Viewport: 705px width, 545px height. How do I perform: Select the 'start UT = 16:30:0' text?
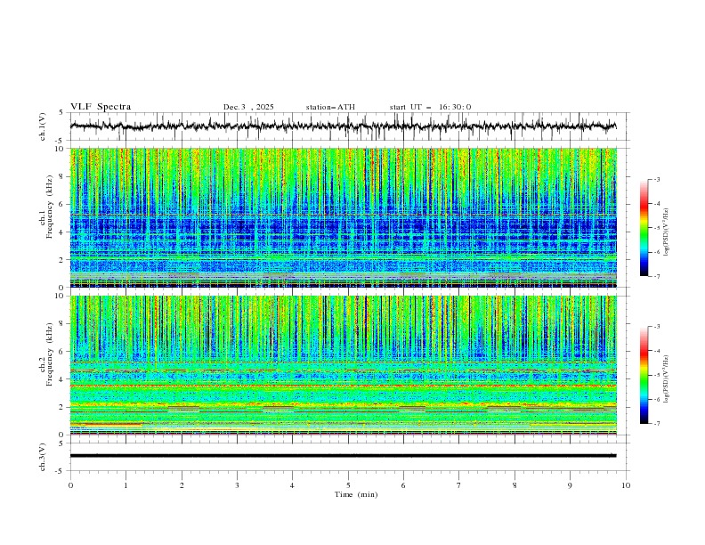(430, 107)
